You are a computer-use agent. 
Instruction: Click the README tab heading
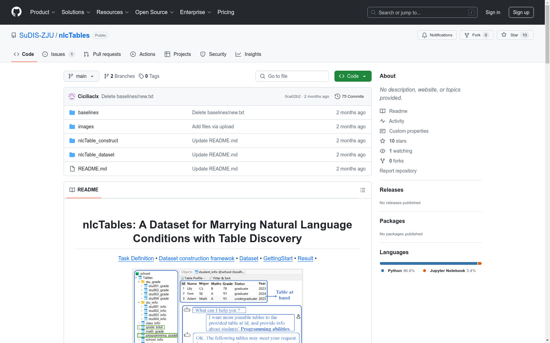point(84,190)
